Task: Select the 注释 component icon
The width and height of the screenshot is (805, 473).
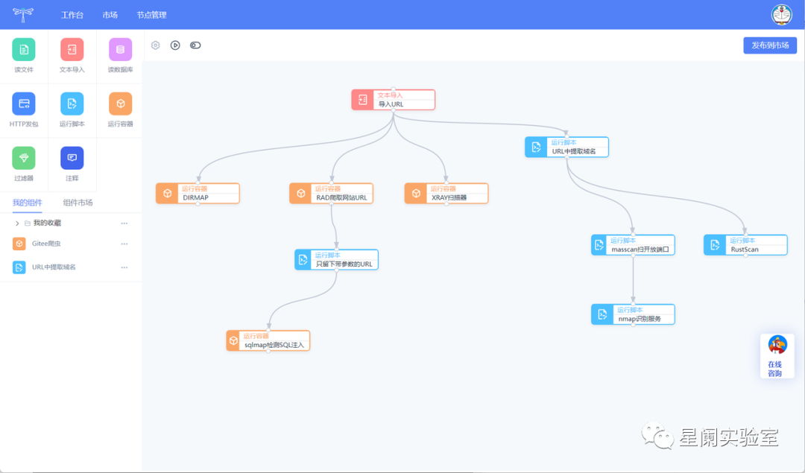Action: tap(72, 158)
